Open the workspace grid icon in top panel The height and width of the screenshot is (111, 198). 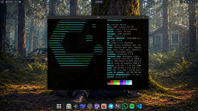point(20,2)
